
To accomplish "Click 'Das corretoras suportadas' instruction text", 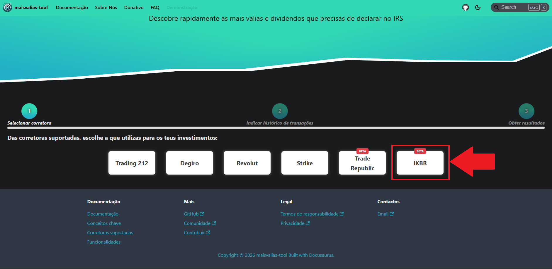I will (112, 138).
